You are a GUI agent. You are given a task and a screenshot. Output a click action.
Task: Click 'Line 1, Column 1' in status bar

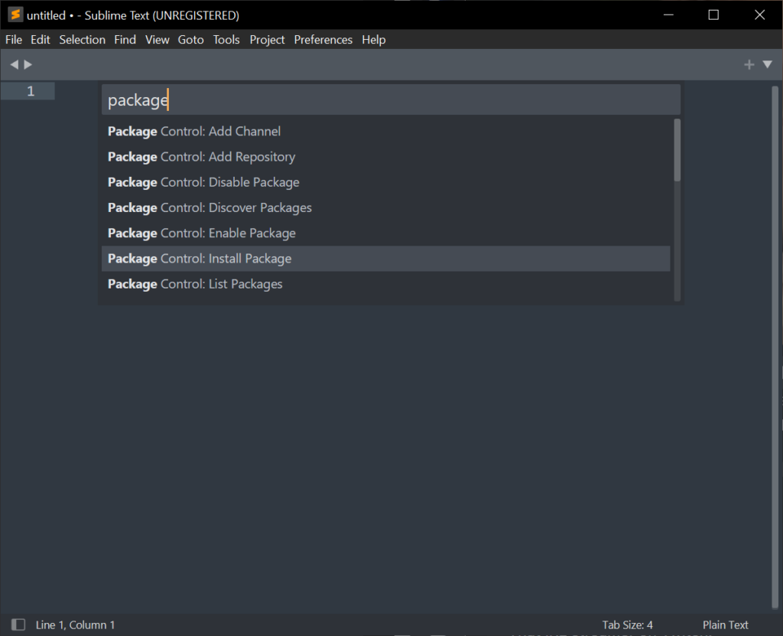click(75, 625)
